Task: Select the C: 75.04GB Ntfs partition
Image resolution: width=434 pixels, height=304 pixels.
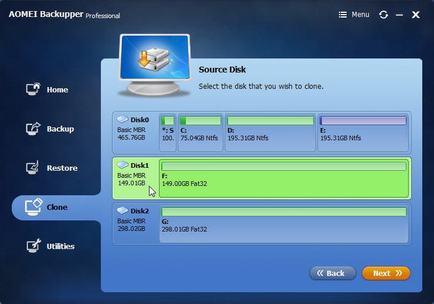Action: (x=200, y=133)
